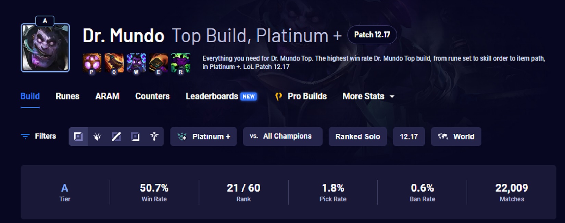Click the R ultimate ability icon
Viewport: 565px width, 223px height.
(180, 63)
